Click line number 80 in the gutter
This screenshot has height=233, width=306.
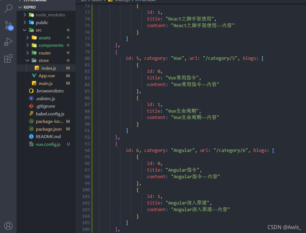coord(87,58)
